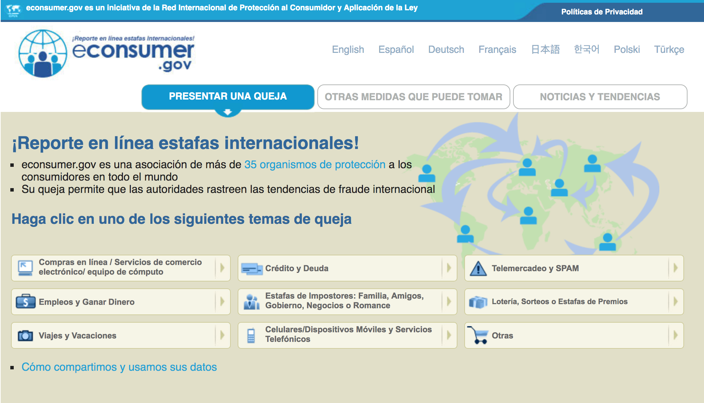Choose Empleos y Ganar Dinero topic
704x403 pixels.
pos(121,302)
